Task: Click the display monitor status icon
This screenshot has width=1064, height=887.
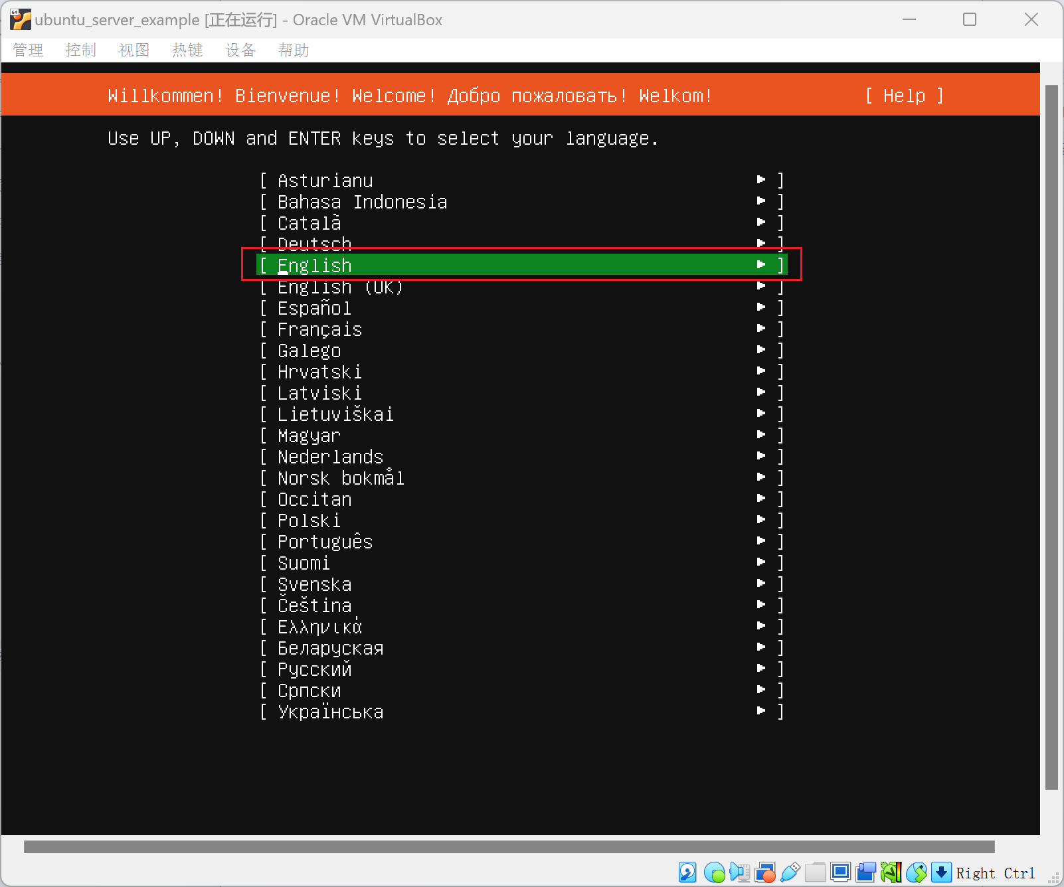Action: click(841, 872)
